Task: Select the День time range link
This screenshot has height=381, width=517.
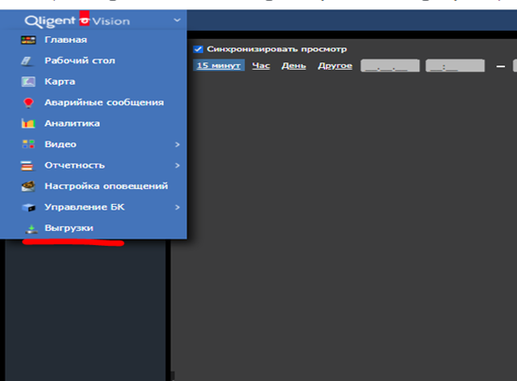Action: (293, 66)
